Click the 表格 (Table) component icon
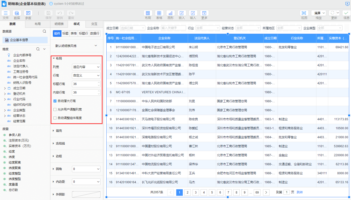Image resolution: width=351 pixels, height=200 pixels. point(159,13)
